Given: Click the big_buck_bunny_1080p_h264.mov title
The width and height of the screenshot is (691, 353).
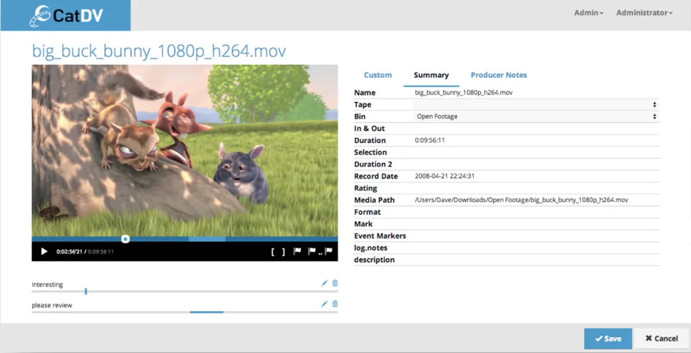Looking at the screenshot, I should tap(159, 51).
